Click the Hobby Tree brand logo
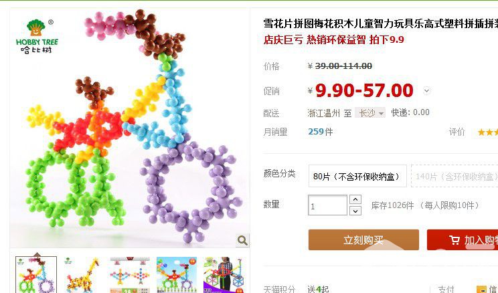 [37, 37]
